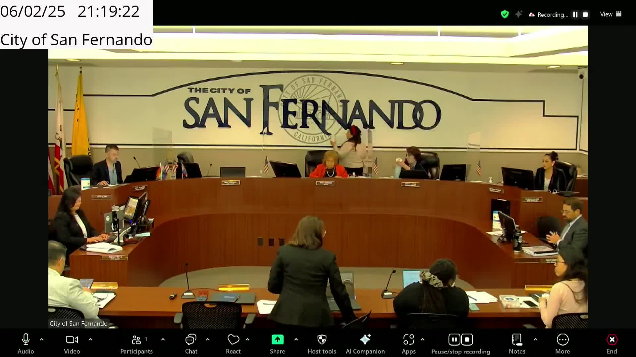Click the red End meeting button

tap(611, 340)
